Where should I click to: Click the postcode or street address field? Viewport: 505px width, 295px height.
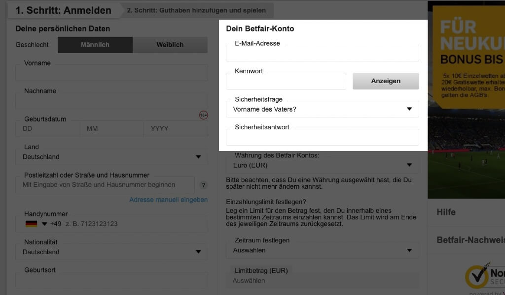pyautogui.click(x=105, y=185)
